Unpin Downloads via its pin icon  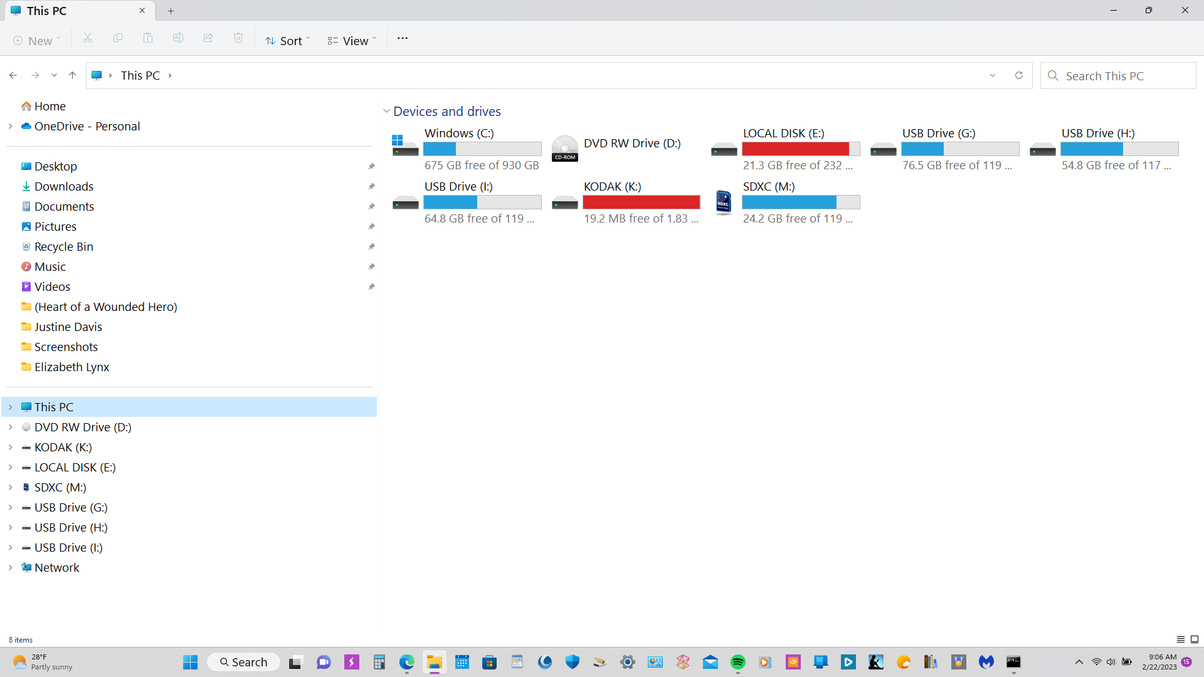[371, 186]
